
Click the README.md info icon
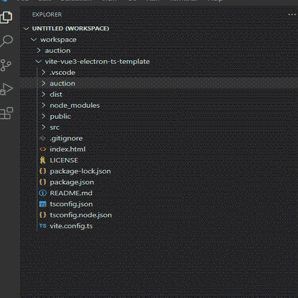43,193
